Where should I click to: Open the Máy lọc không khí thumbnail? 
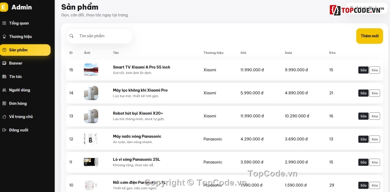tap(91, 93)
